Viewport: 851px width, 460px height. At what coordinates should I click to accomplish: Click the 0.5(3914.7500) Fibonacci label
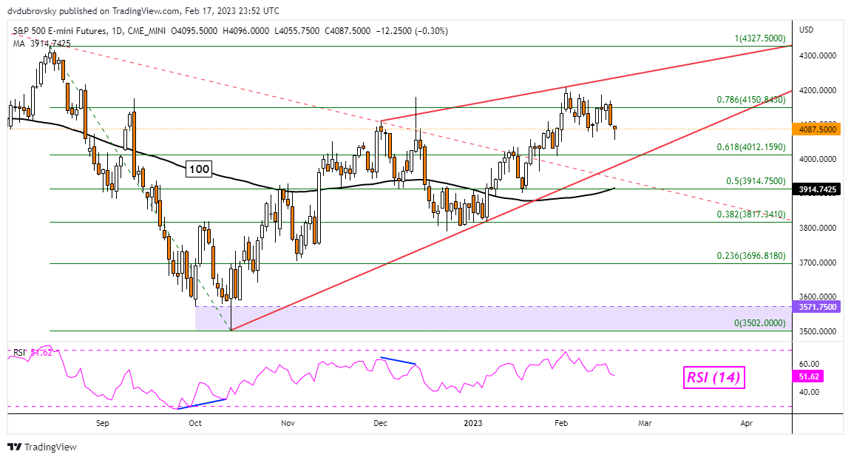pos(756,181)
